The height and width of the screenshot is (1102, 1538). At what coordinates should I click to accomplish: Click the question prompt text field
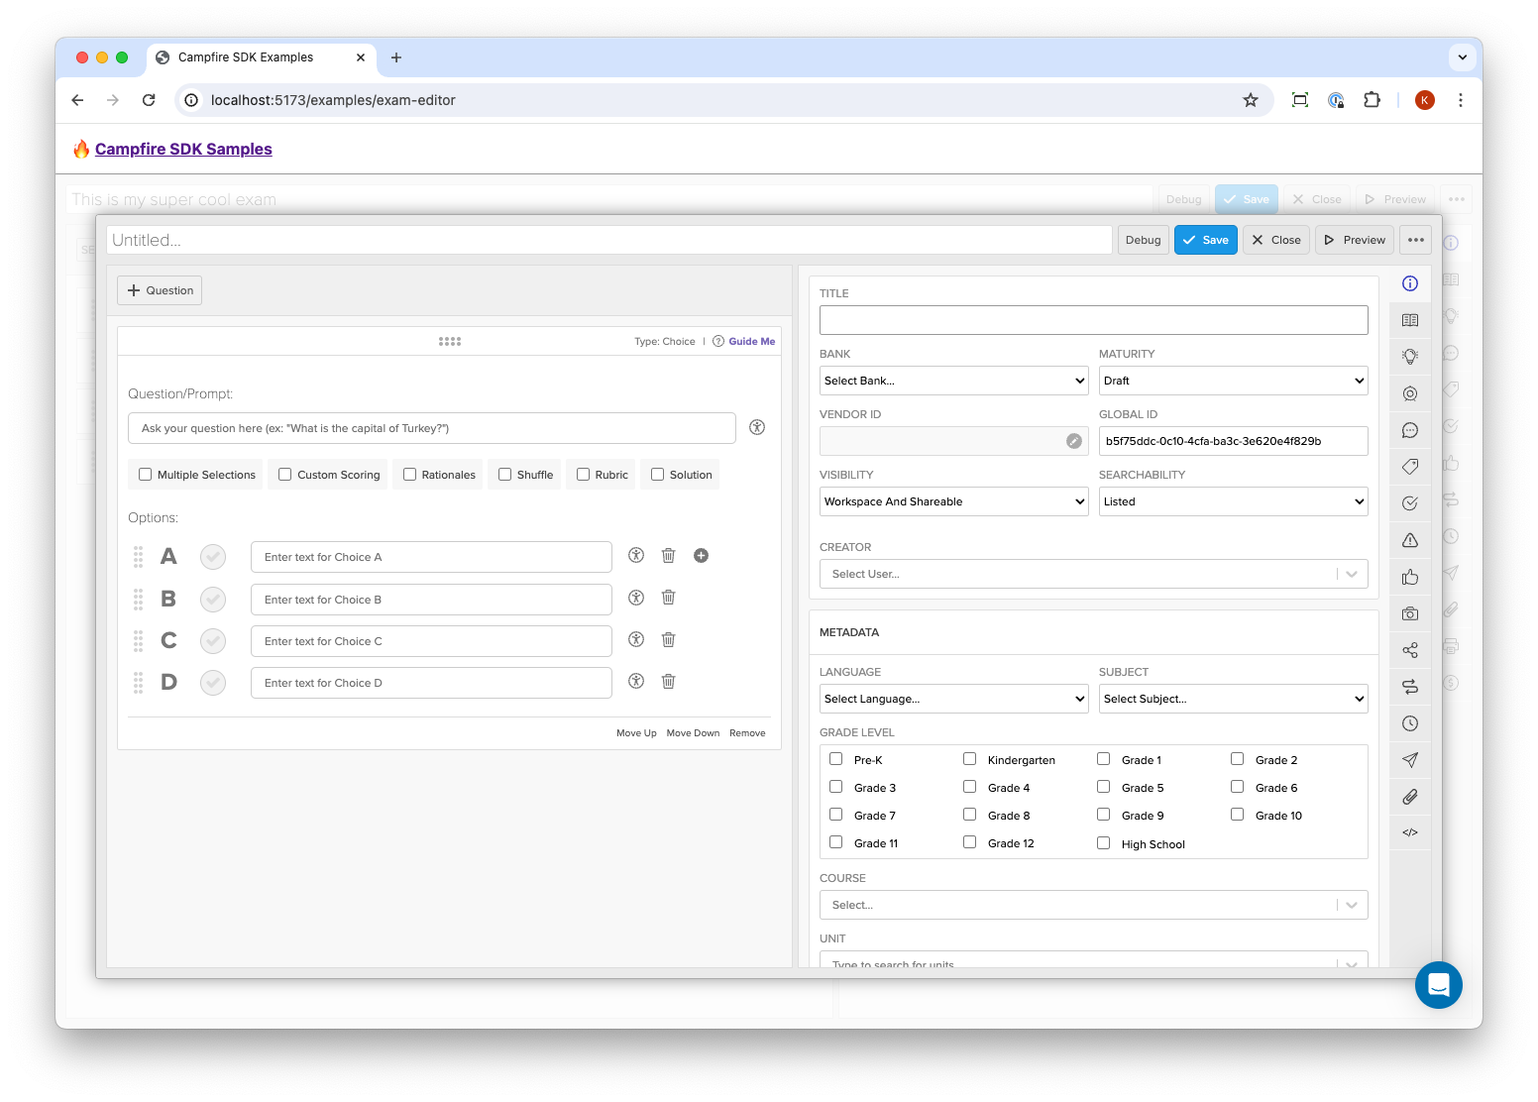coord(432,428)
